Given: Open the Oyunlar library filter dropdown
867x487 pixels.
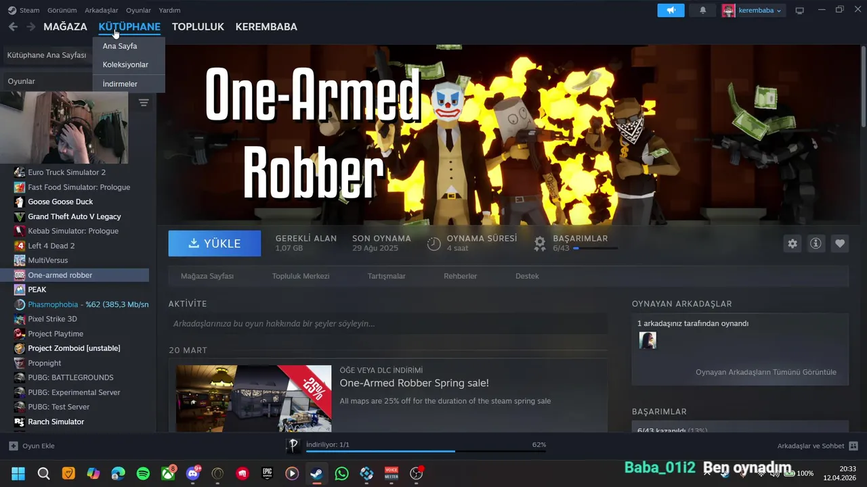Looking at the screenshot, I should tap(47, 81).
